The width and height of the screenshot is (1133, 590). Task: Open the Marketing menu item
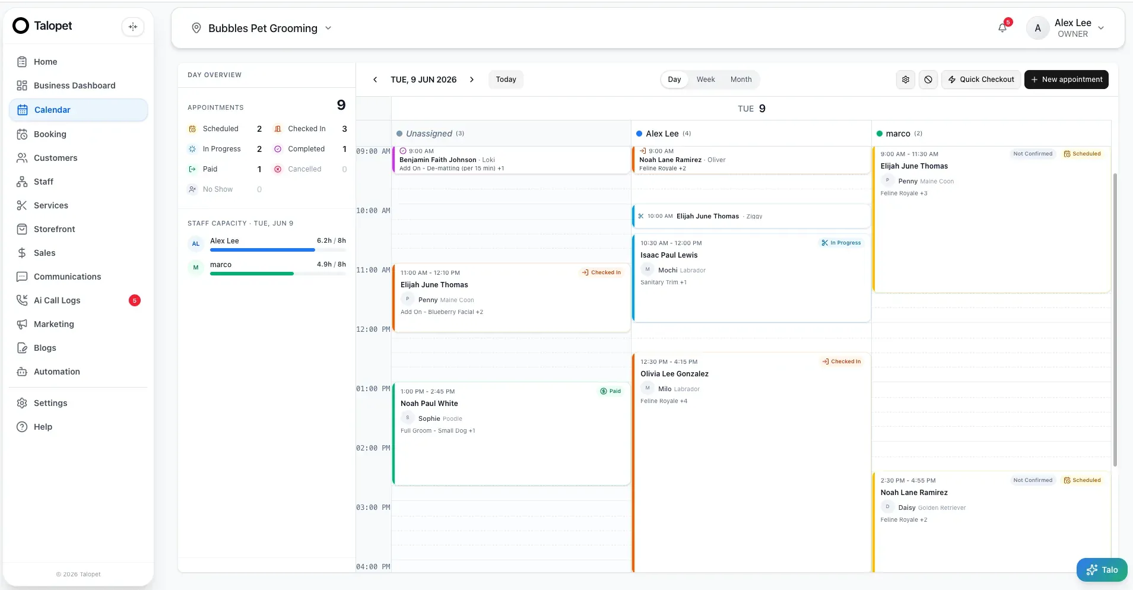coord(78,324)
